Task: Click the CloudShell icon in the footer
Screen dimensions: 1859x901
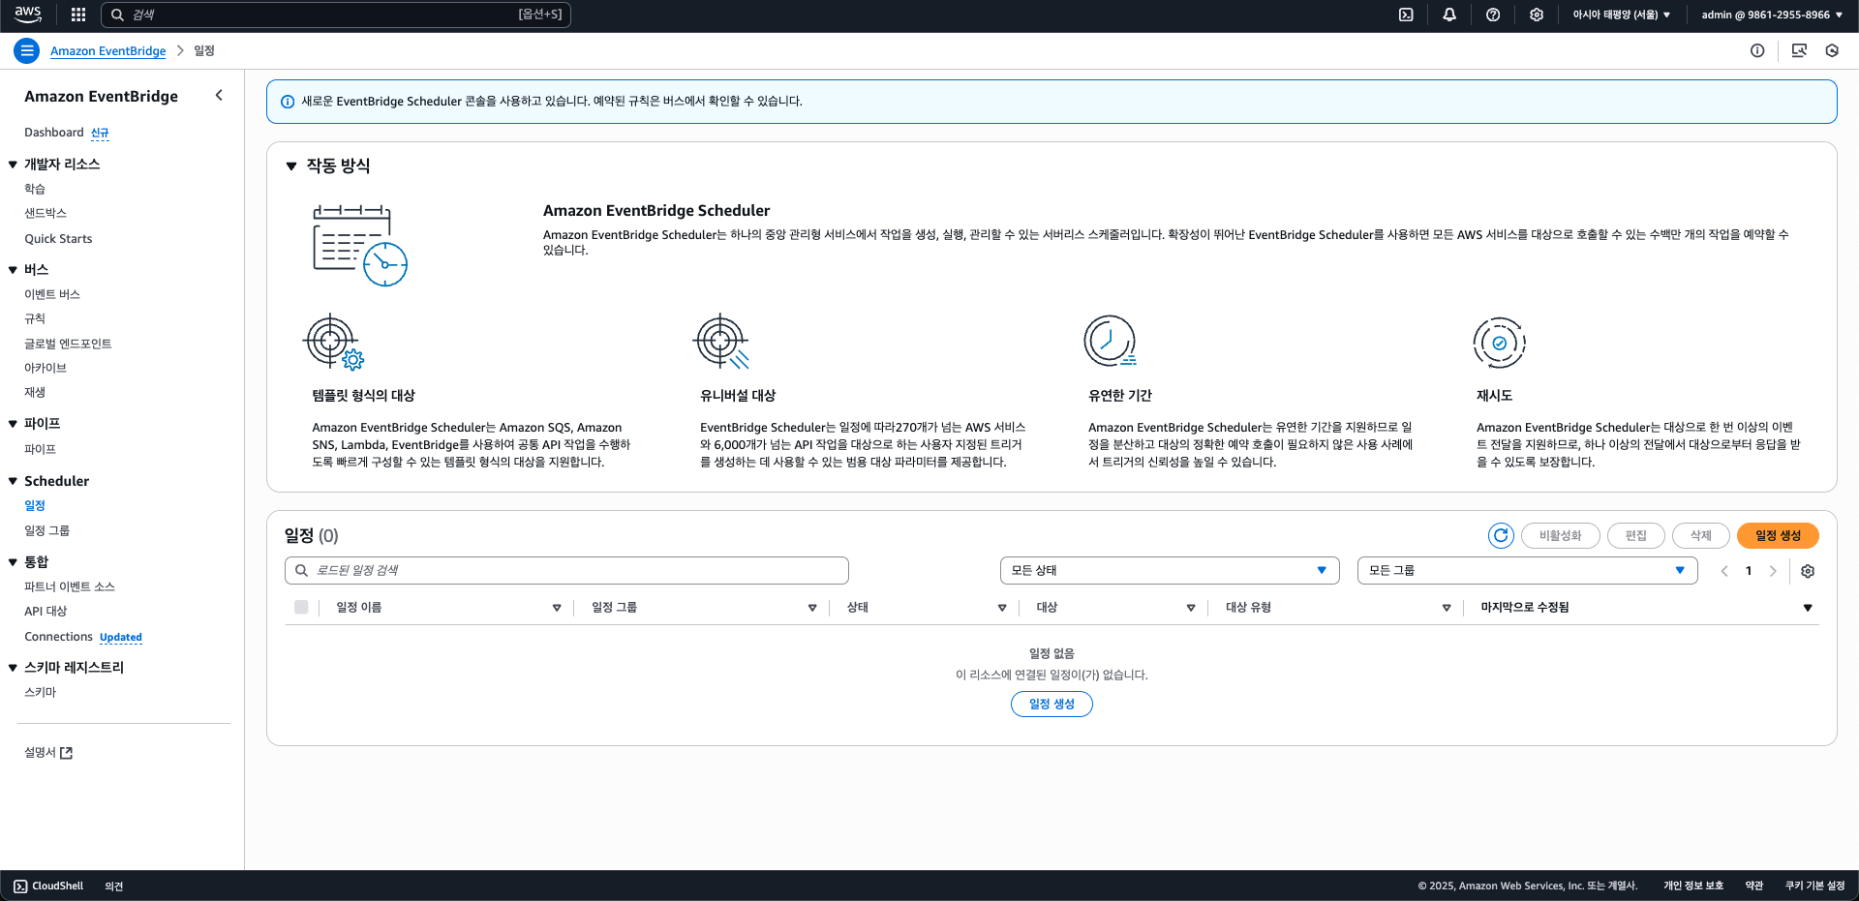Action: (20, 886)
